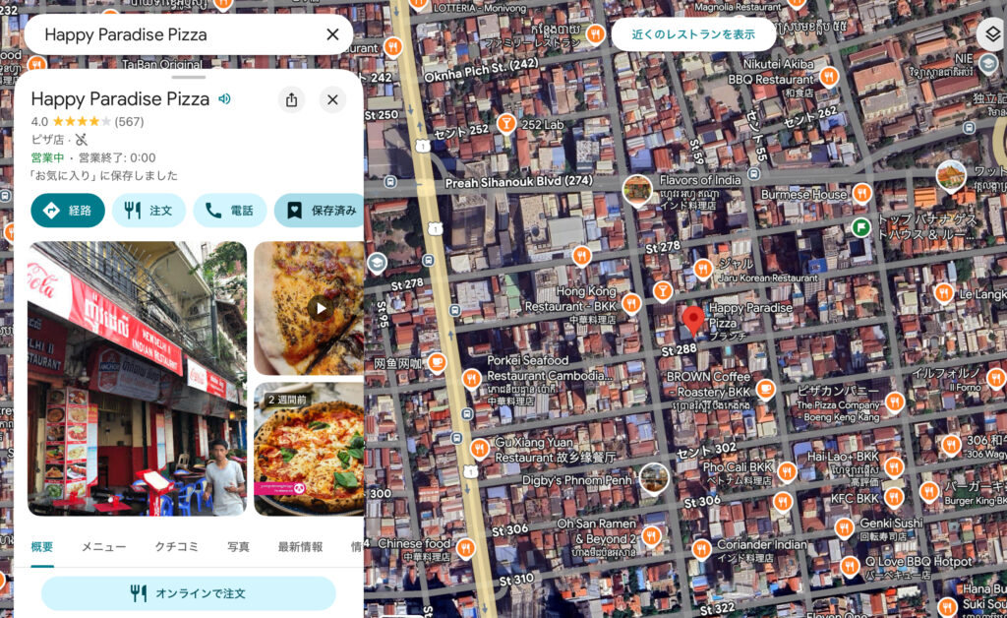Open the map layers button
The height and width of the screenshot is (618, 1007).
993,34
